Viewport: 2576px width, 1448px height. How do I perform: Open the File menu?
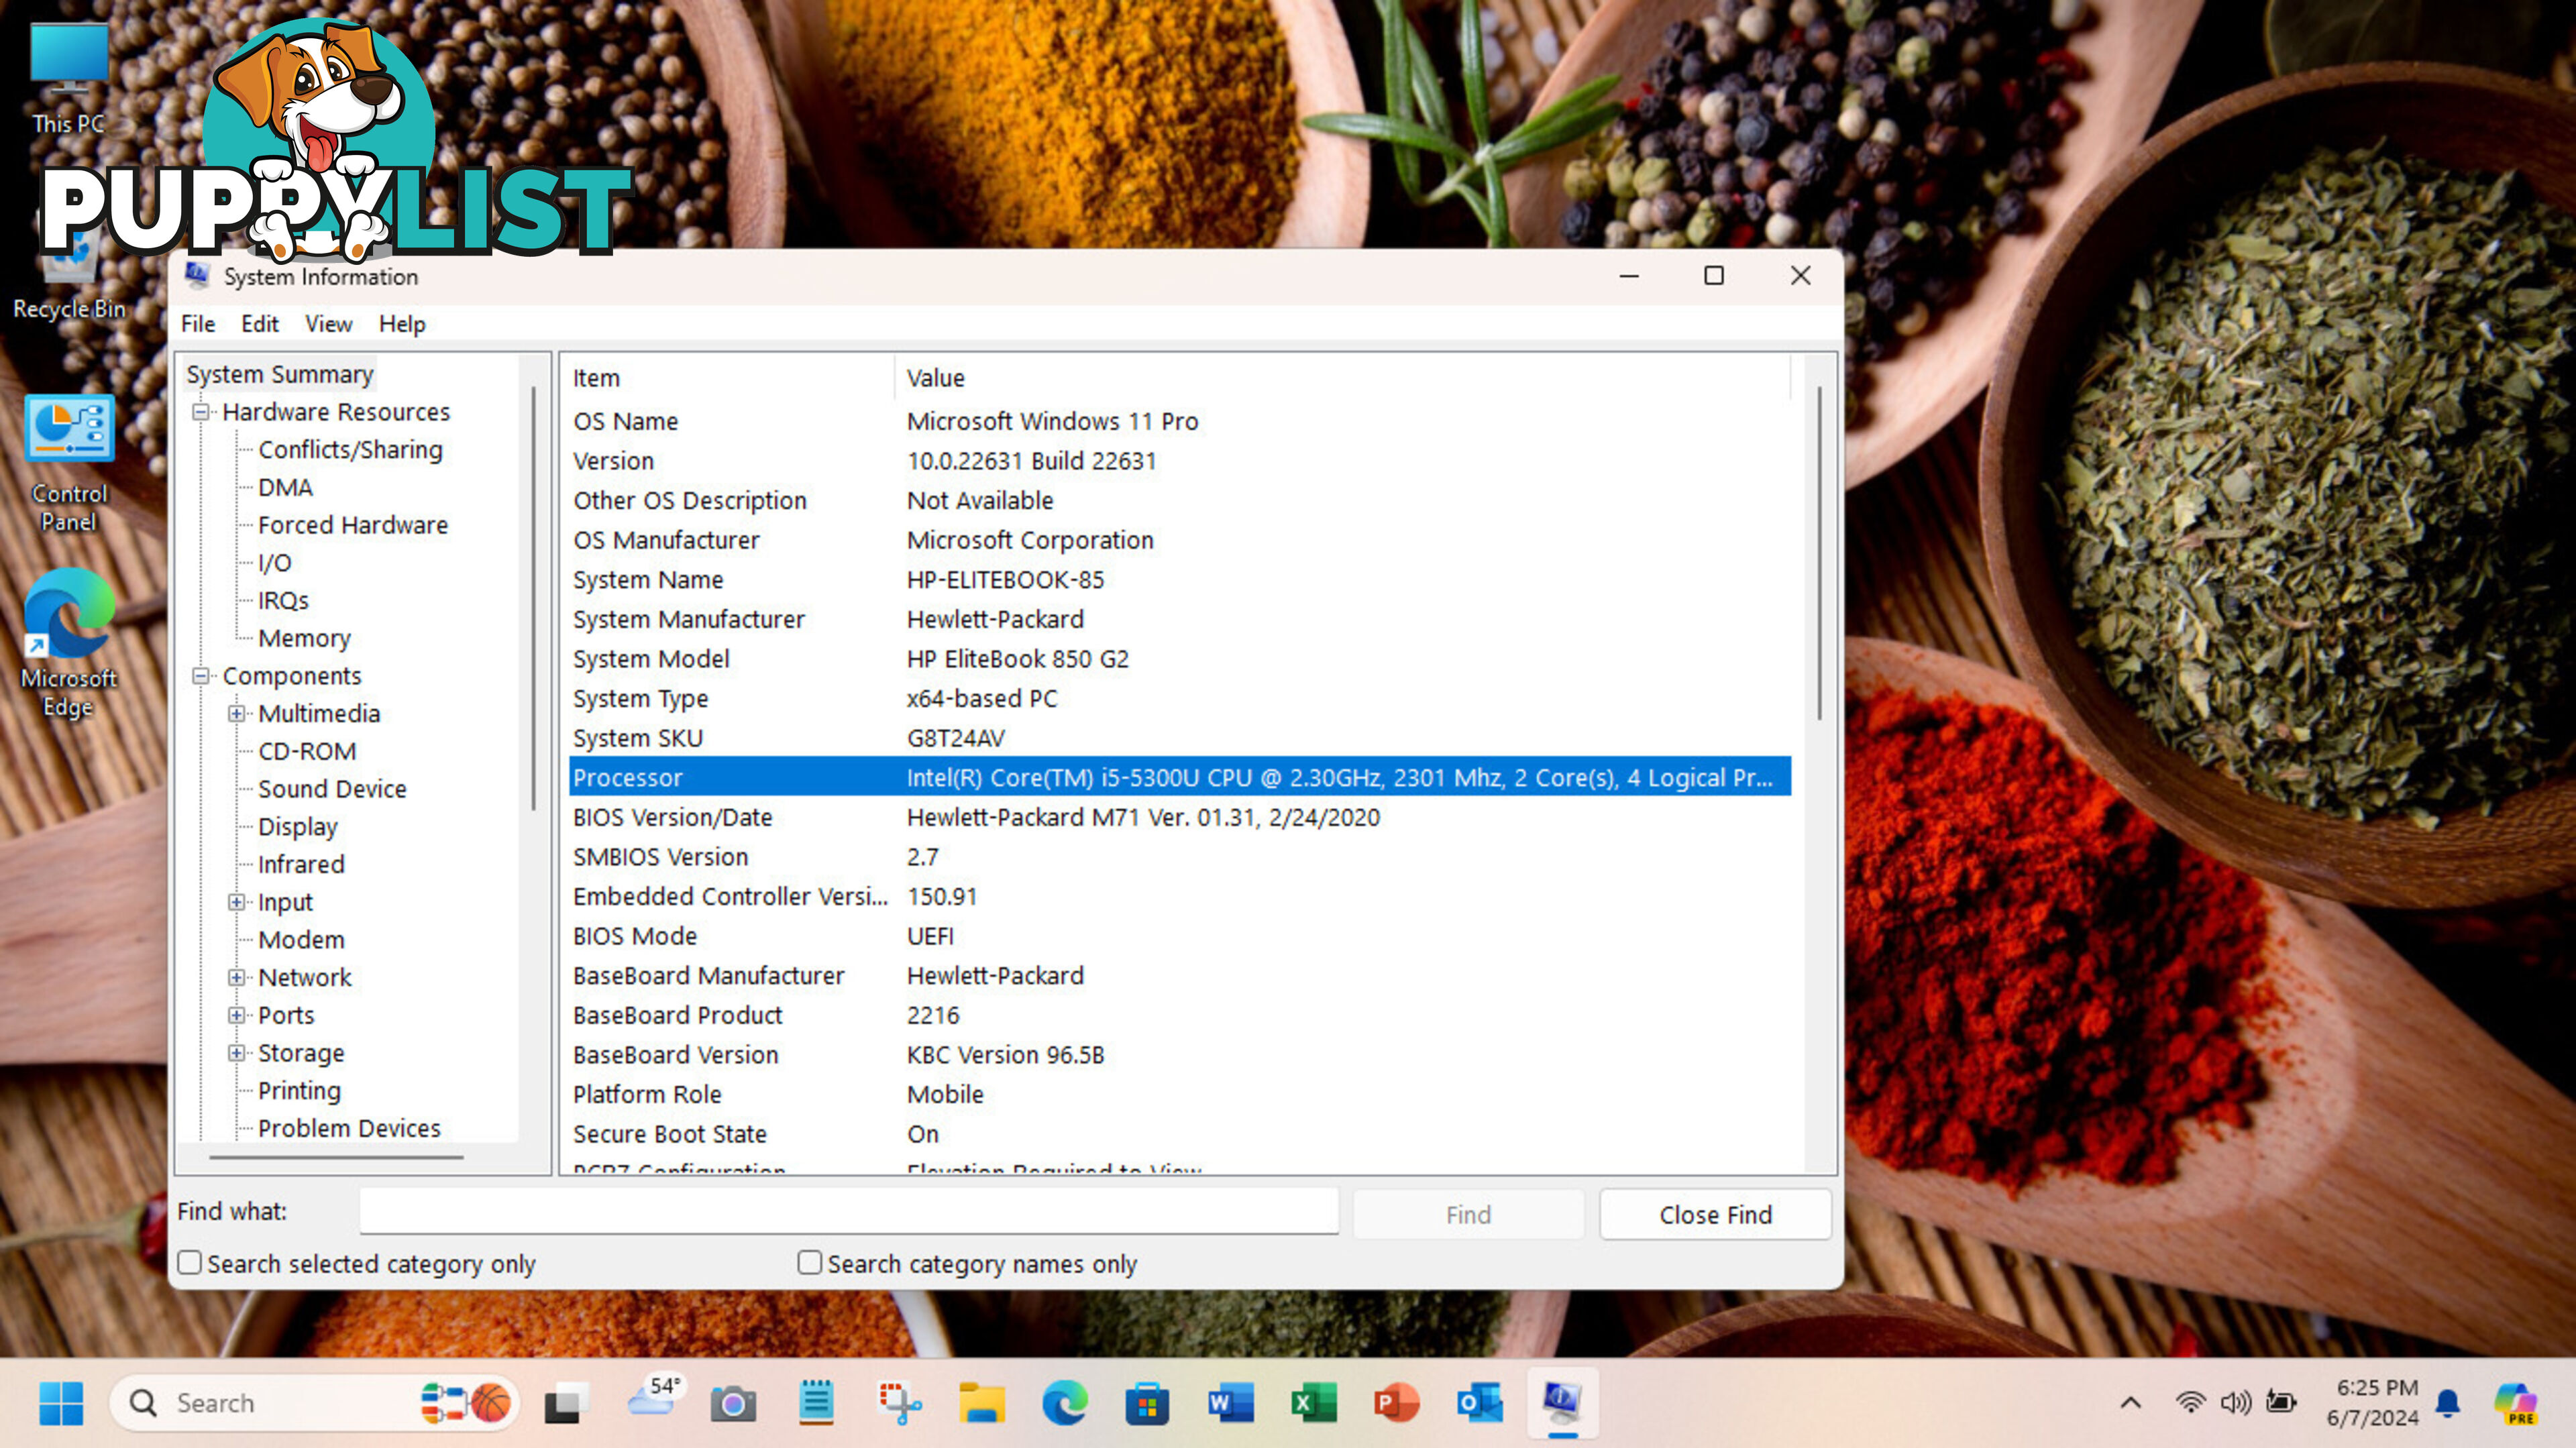tap(198, 324)
